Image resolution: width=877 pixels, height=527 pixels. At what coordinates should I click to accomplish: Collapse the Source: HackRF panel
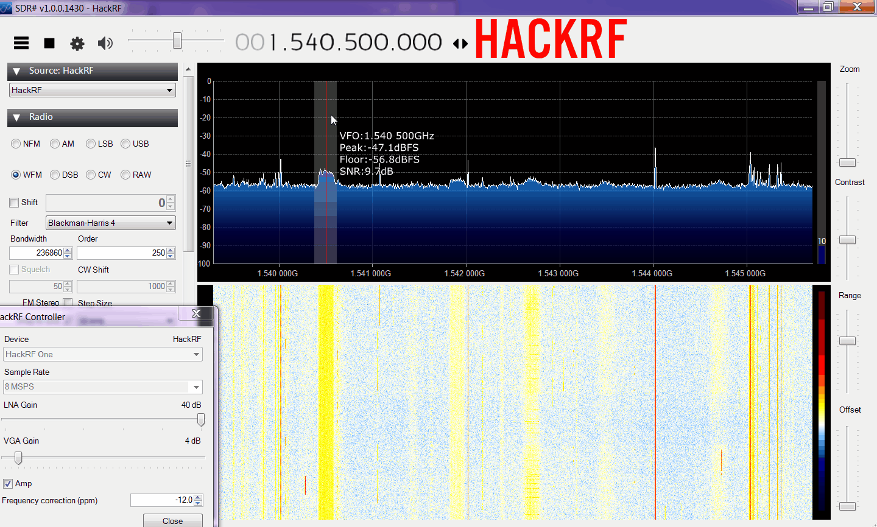pos(16,71)
